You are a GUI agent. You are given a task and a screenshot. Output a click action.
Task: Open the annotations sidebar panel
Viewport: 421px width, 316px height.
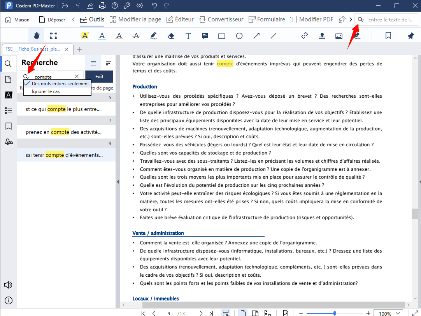[x=8, y=95]
